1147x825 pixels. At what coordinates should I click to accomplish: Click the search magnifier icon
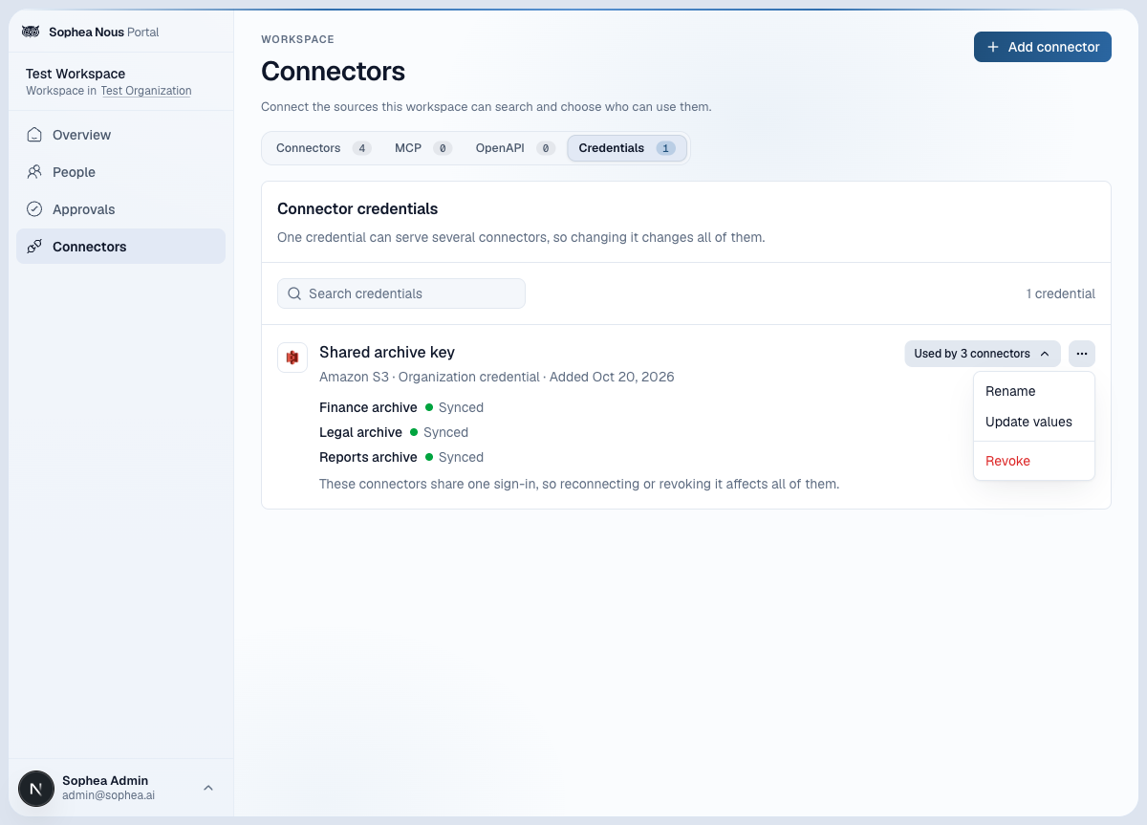[294, 293]
